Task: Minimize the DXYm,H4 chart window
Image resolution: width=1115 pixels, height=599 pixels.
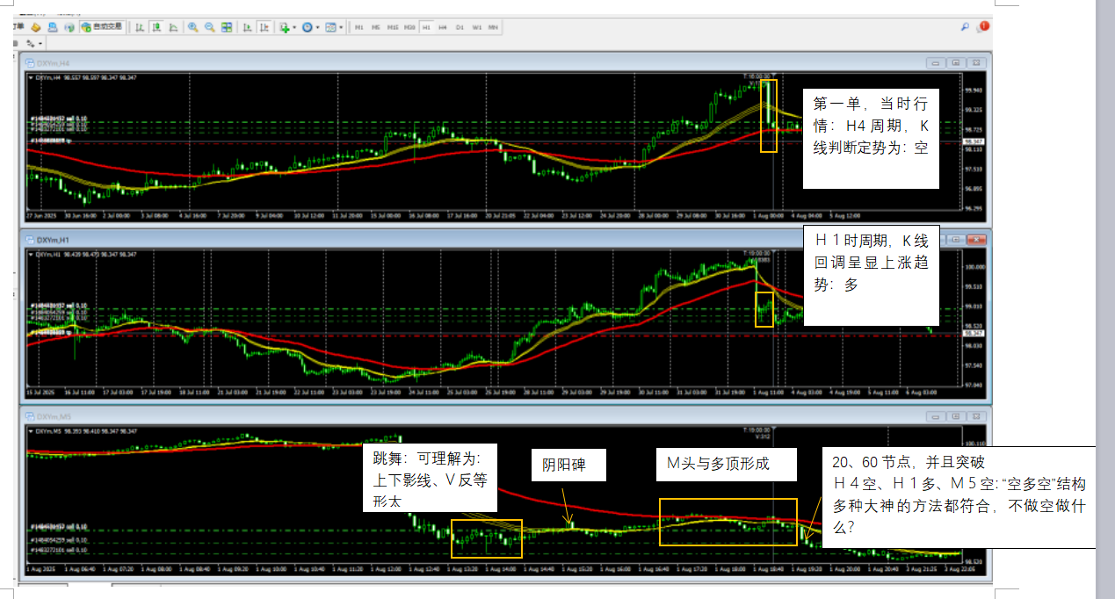Action: [936, 63]
